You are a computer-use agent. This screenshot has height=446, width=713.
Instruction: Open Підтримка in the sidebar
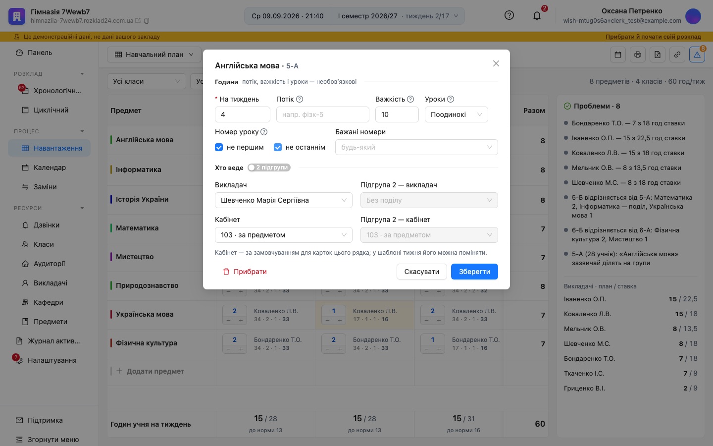pos(49,420)
